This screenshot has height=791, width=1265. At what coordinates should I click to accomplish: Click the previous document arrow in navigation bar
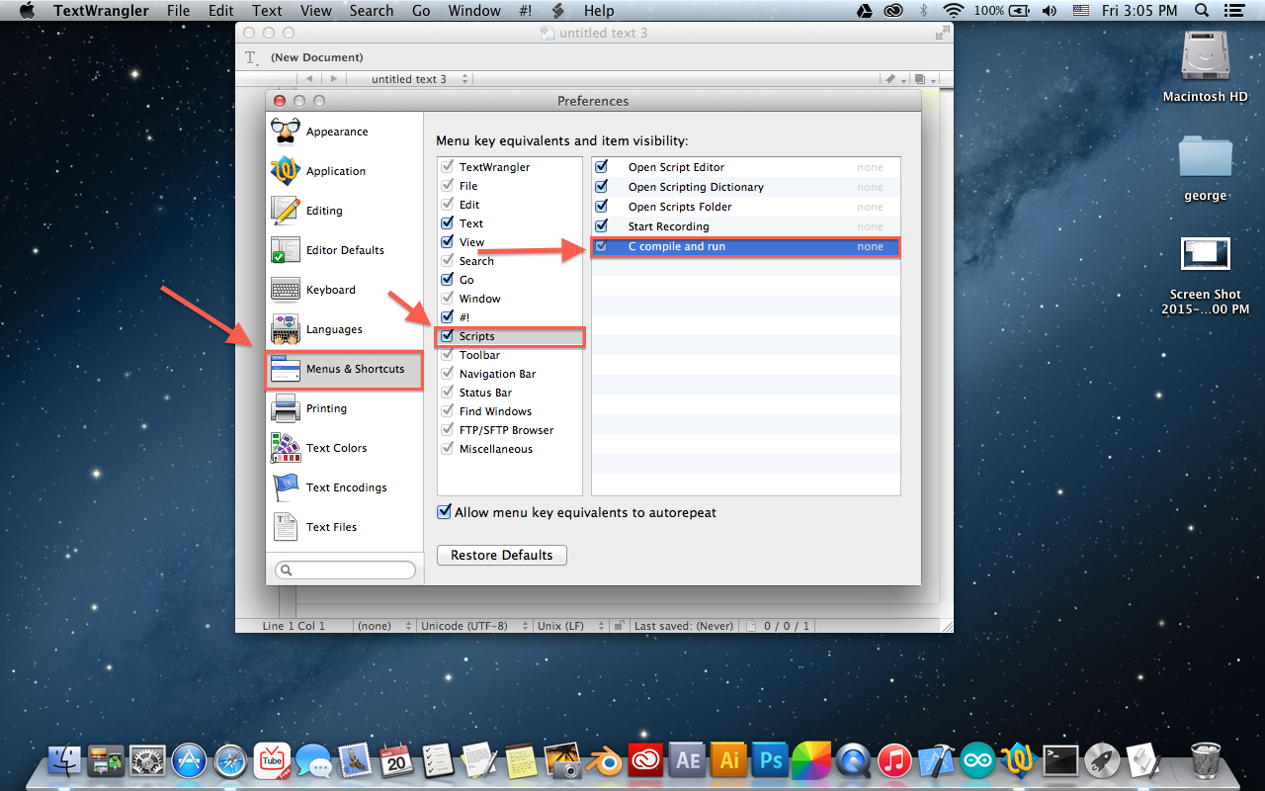click(x=309, y=79)
